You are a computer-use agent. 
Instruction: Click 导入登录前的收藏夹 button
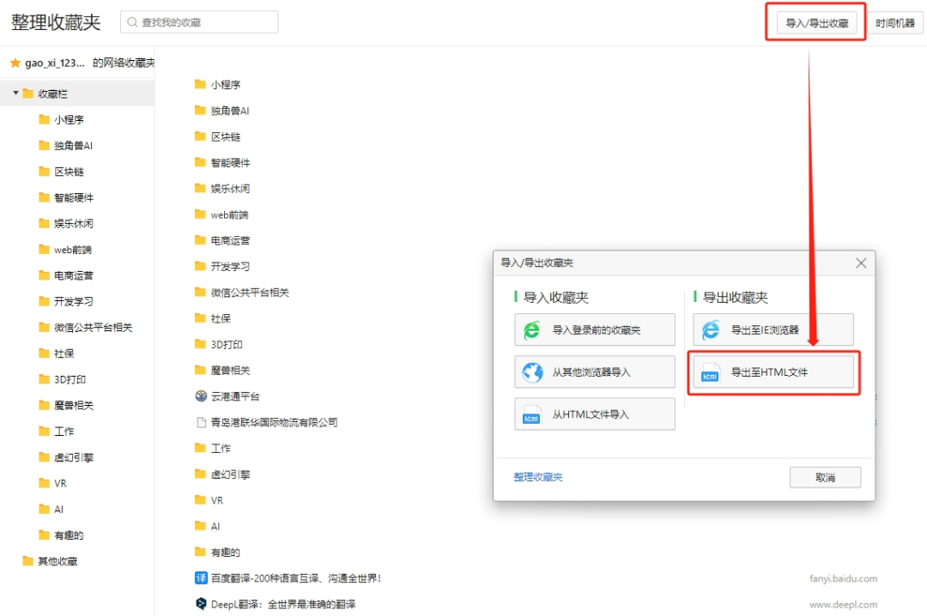pos(595,329)
